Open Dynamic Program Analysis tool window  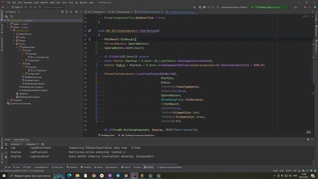tap(169, 167)
